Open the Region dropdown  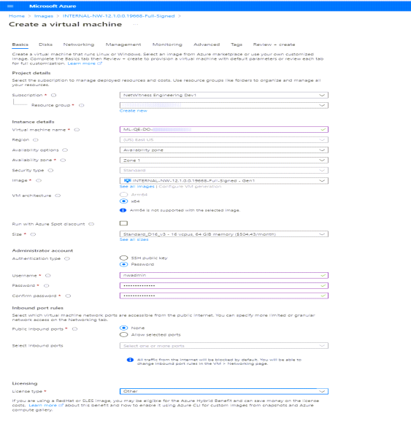(224, 139)
